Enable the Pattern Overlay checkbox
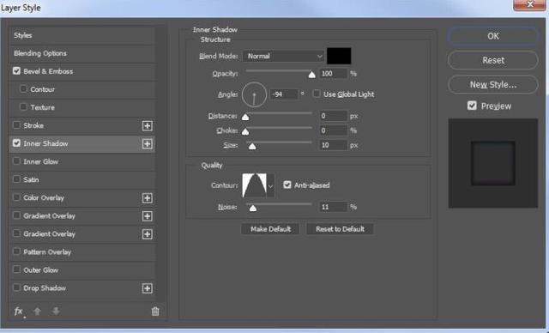The image size is (549, 333). [x=16, y=251]
